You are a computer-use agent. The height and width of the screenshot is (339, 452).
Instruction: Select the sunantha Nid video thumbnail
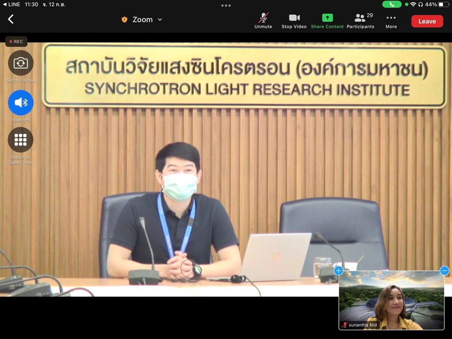pos(391,300)
